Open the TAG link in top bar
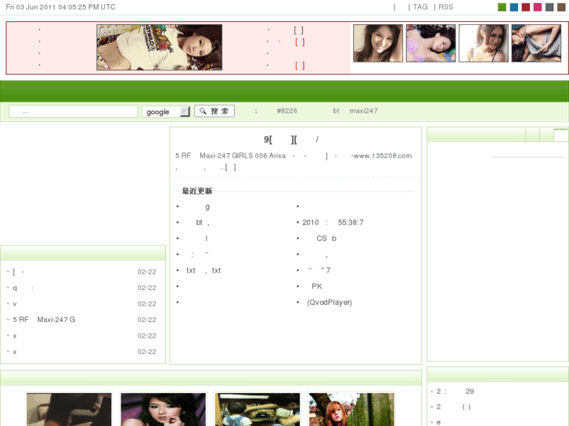Screen dimensions: 569x426 tap(420, 7)
